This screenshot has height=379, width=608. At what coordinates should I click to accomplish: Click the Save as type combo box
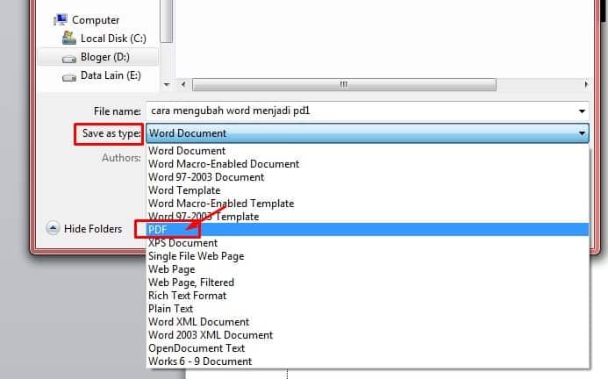pos(368,133)
